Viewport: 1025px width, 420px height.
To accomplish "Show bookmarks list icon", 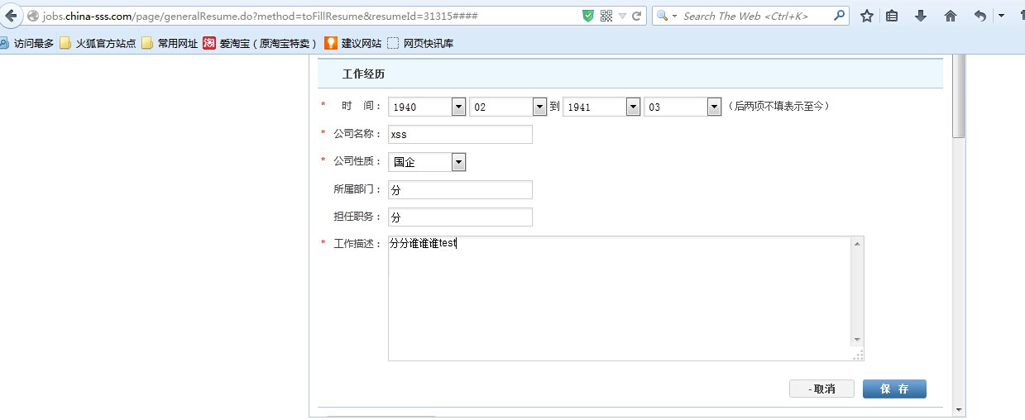I will pyautogui.click(x=893, y=16).
